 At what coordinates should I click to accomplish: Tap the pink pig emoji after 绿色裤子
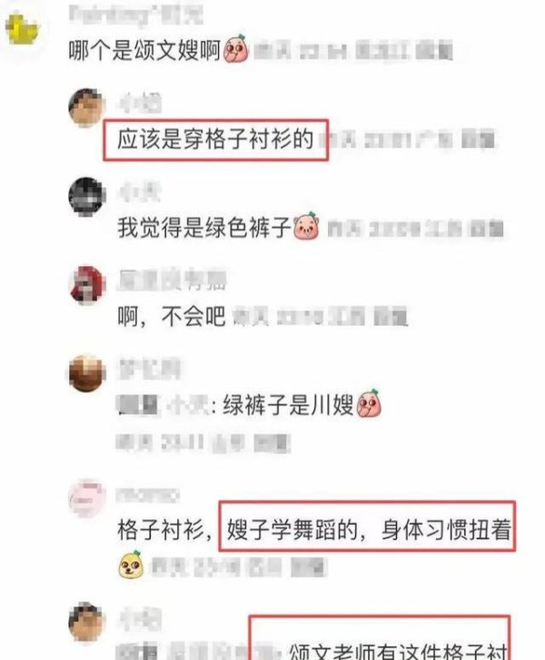(x=306, y=226)
